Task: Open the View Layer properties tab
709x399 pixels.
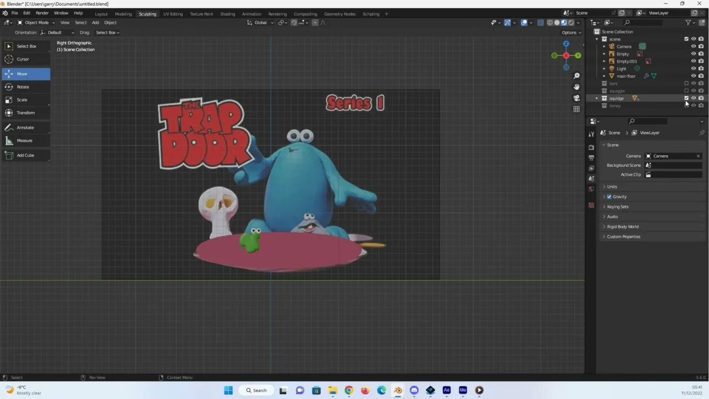Action: 591,168
